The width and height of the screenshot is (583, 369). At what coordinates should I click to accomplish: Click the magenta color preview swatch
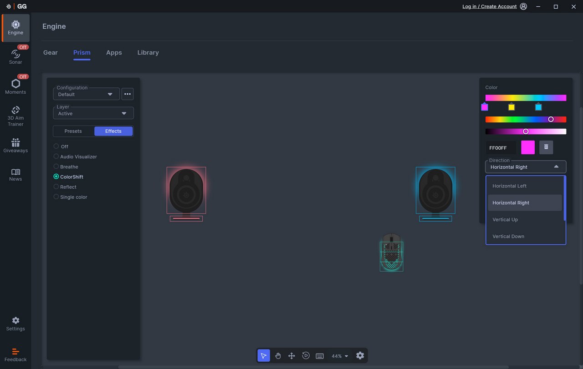click(528, 147)
